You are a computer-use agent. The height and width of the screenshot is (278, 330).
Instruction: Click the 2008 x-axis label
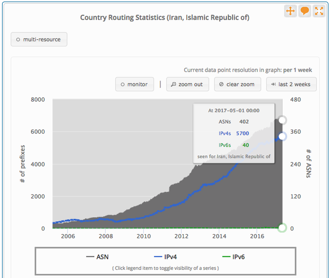tap(106, 236)
